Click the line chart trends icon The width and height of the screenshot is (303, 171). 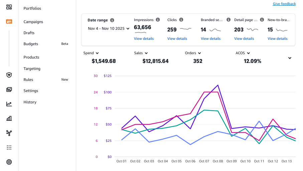tap(9, 104)
